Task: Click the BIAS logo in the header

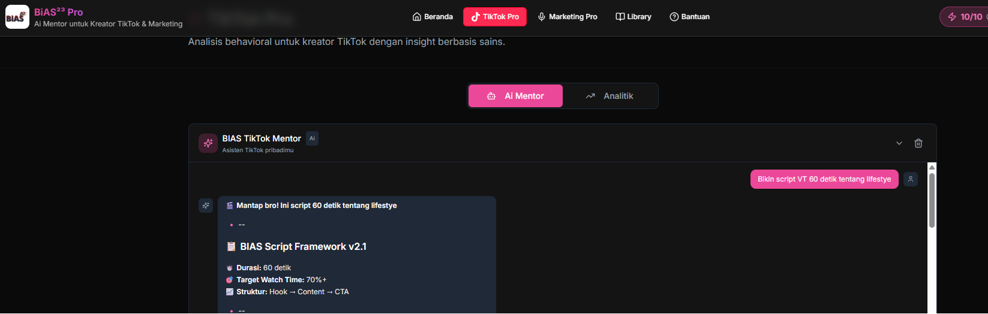Action: point(17,17)
